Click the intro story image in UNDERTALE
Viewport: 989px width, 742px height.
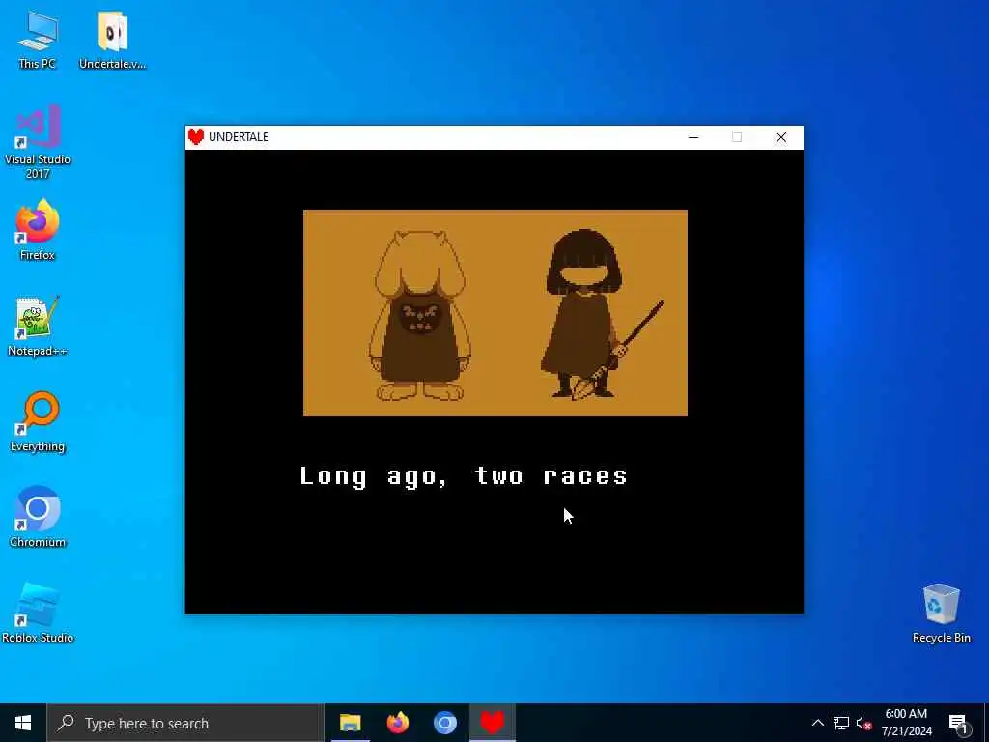[x=495, y=313]
